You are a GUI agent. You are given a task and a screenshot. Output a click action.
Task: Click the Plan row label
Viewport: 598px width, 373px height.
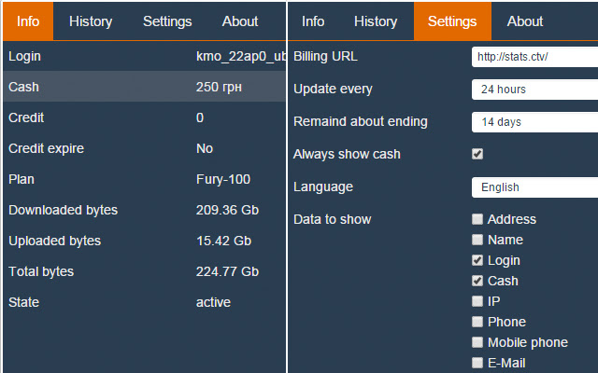[21, 179]
